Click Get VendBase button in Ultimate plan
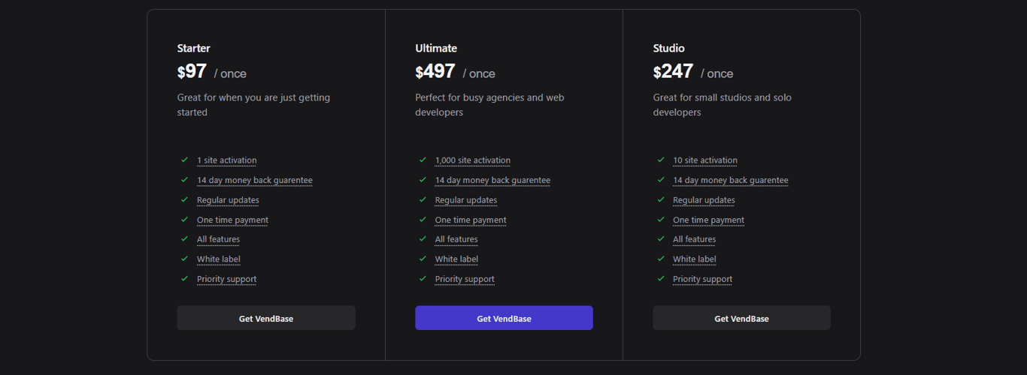Image resolution: width=1027 pixels, height=375 pixels. pyautogui.click(x=504, y=318)
